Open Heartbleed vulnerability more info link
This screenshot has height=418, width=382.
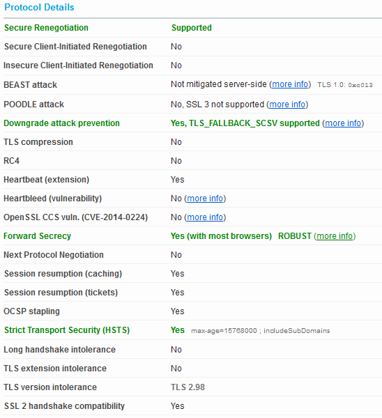(205, 199)
